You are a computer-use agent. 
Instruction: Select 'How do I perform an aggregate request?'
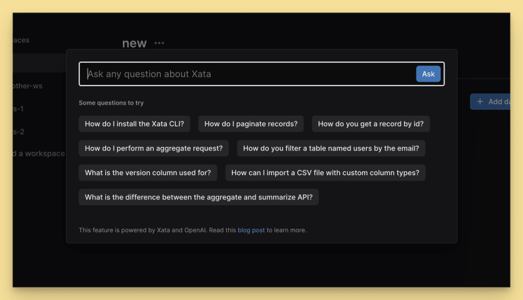point(154,148)
